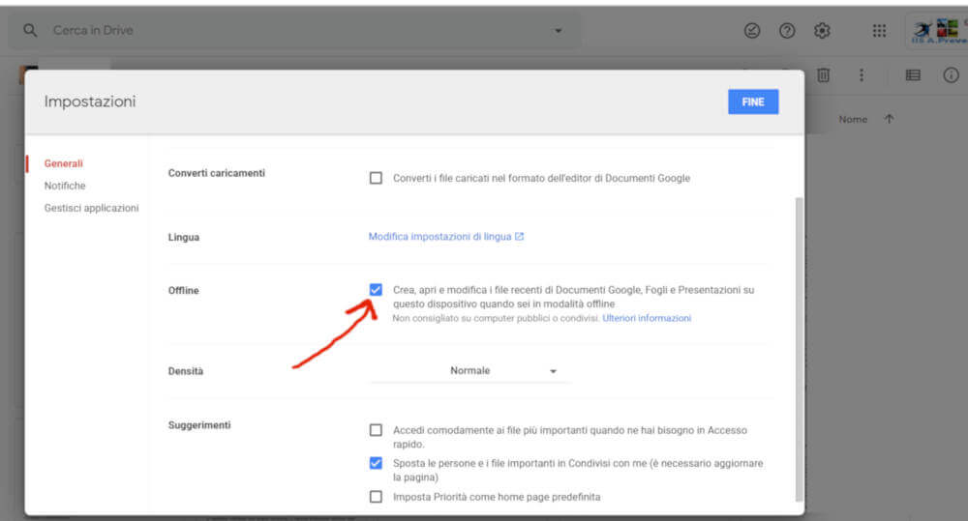This screenshot has height=521, width=968.
Task: Click the settings dialog vertical scrollbar
Action: [x=799, y=349]
